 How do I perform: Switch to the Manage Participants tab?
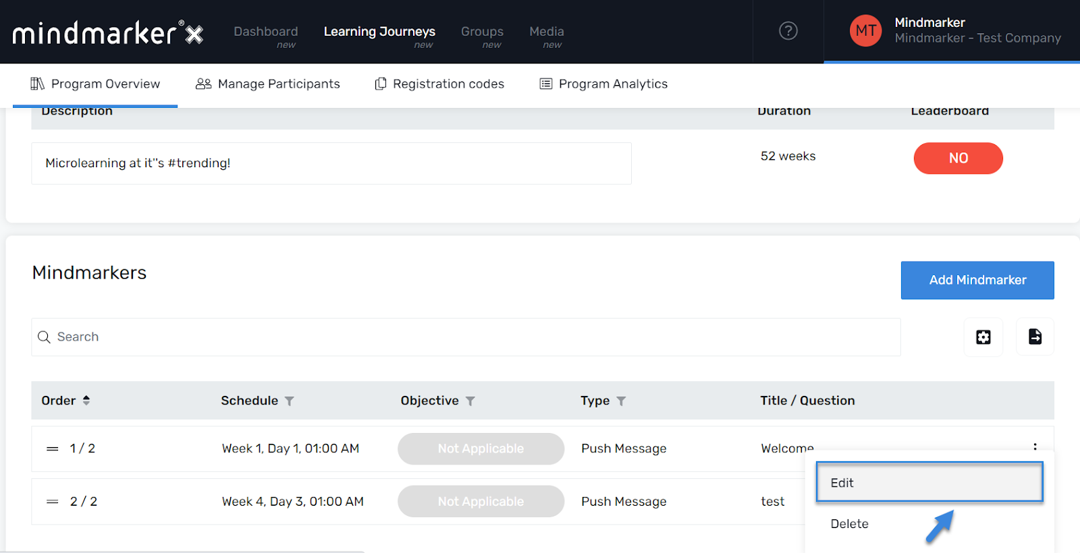[268, 84]
